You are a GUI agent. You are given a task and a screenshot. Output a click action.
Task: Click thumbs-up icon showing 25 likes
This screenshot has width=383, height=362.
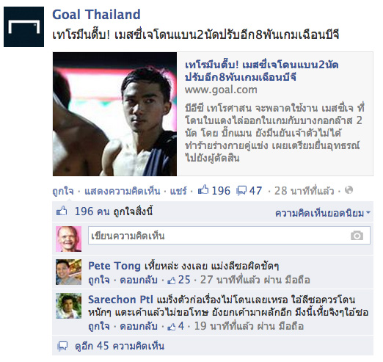172,280
